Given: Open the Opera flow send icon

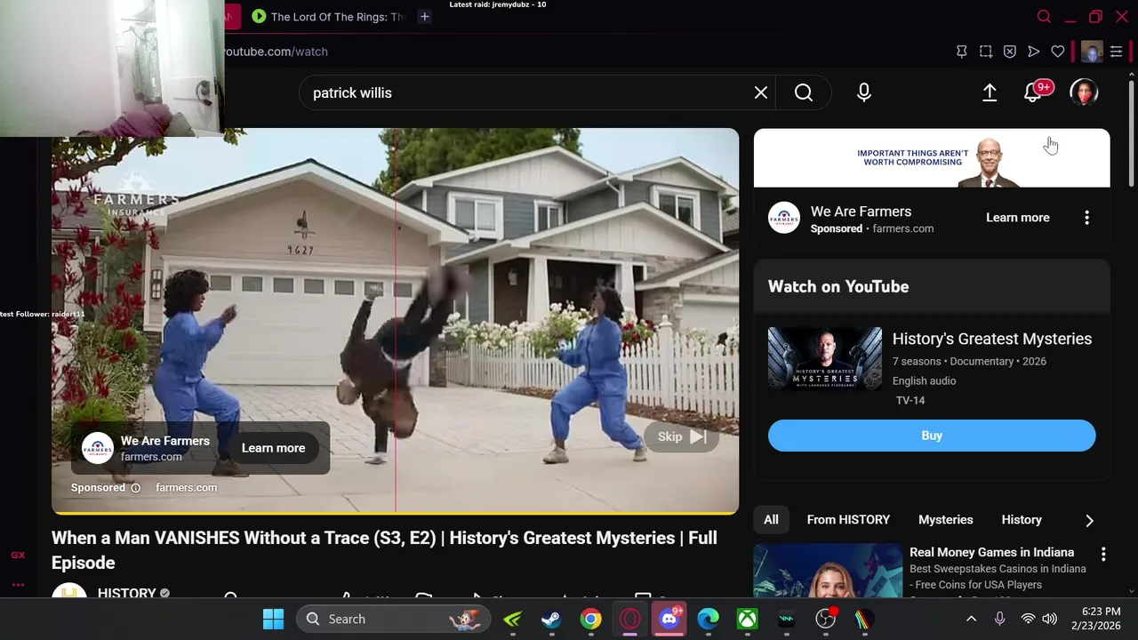Looking at the screenshot, I should pos(1034,52).
